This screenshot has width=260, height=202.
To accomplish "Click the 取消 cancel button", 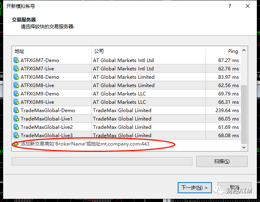I will click(x=235, y=188).
